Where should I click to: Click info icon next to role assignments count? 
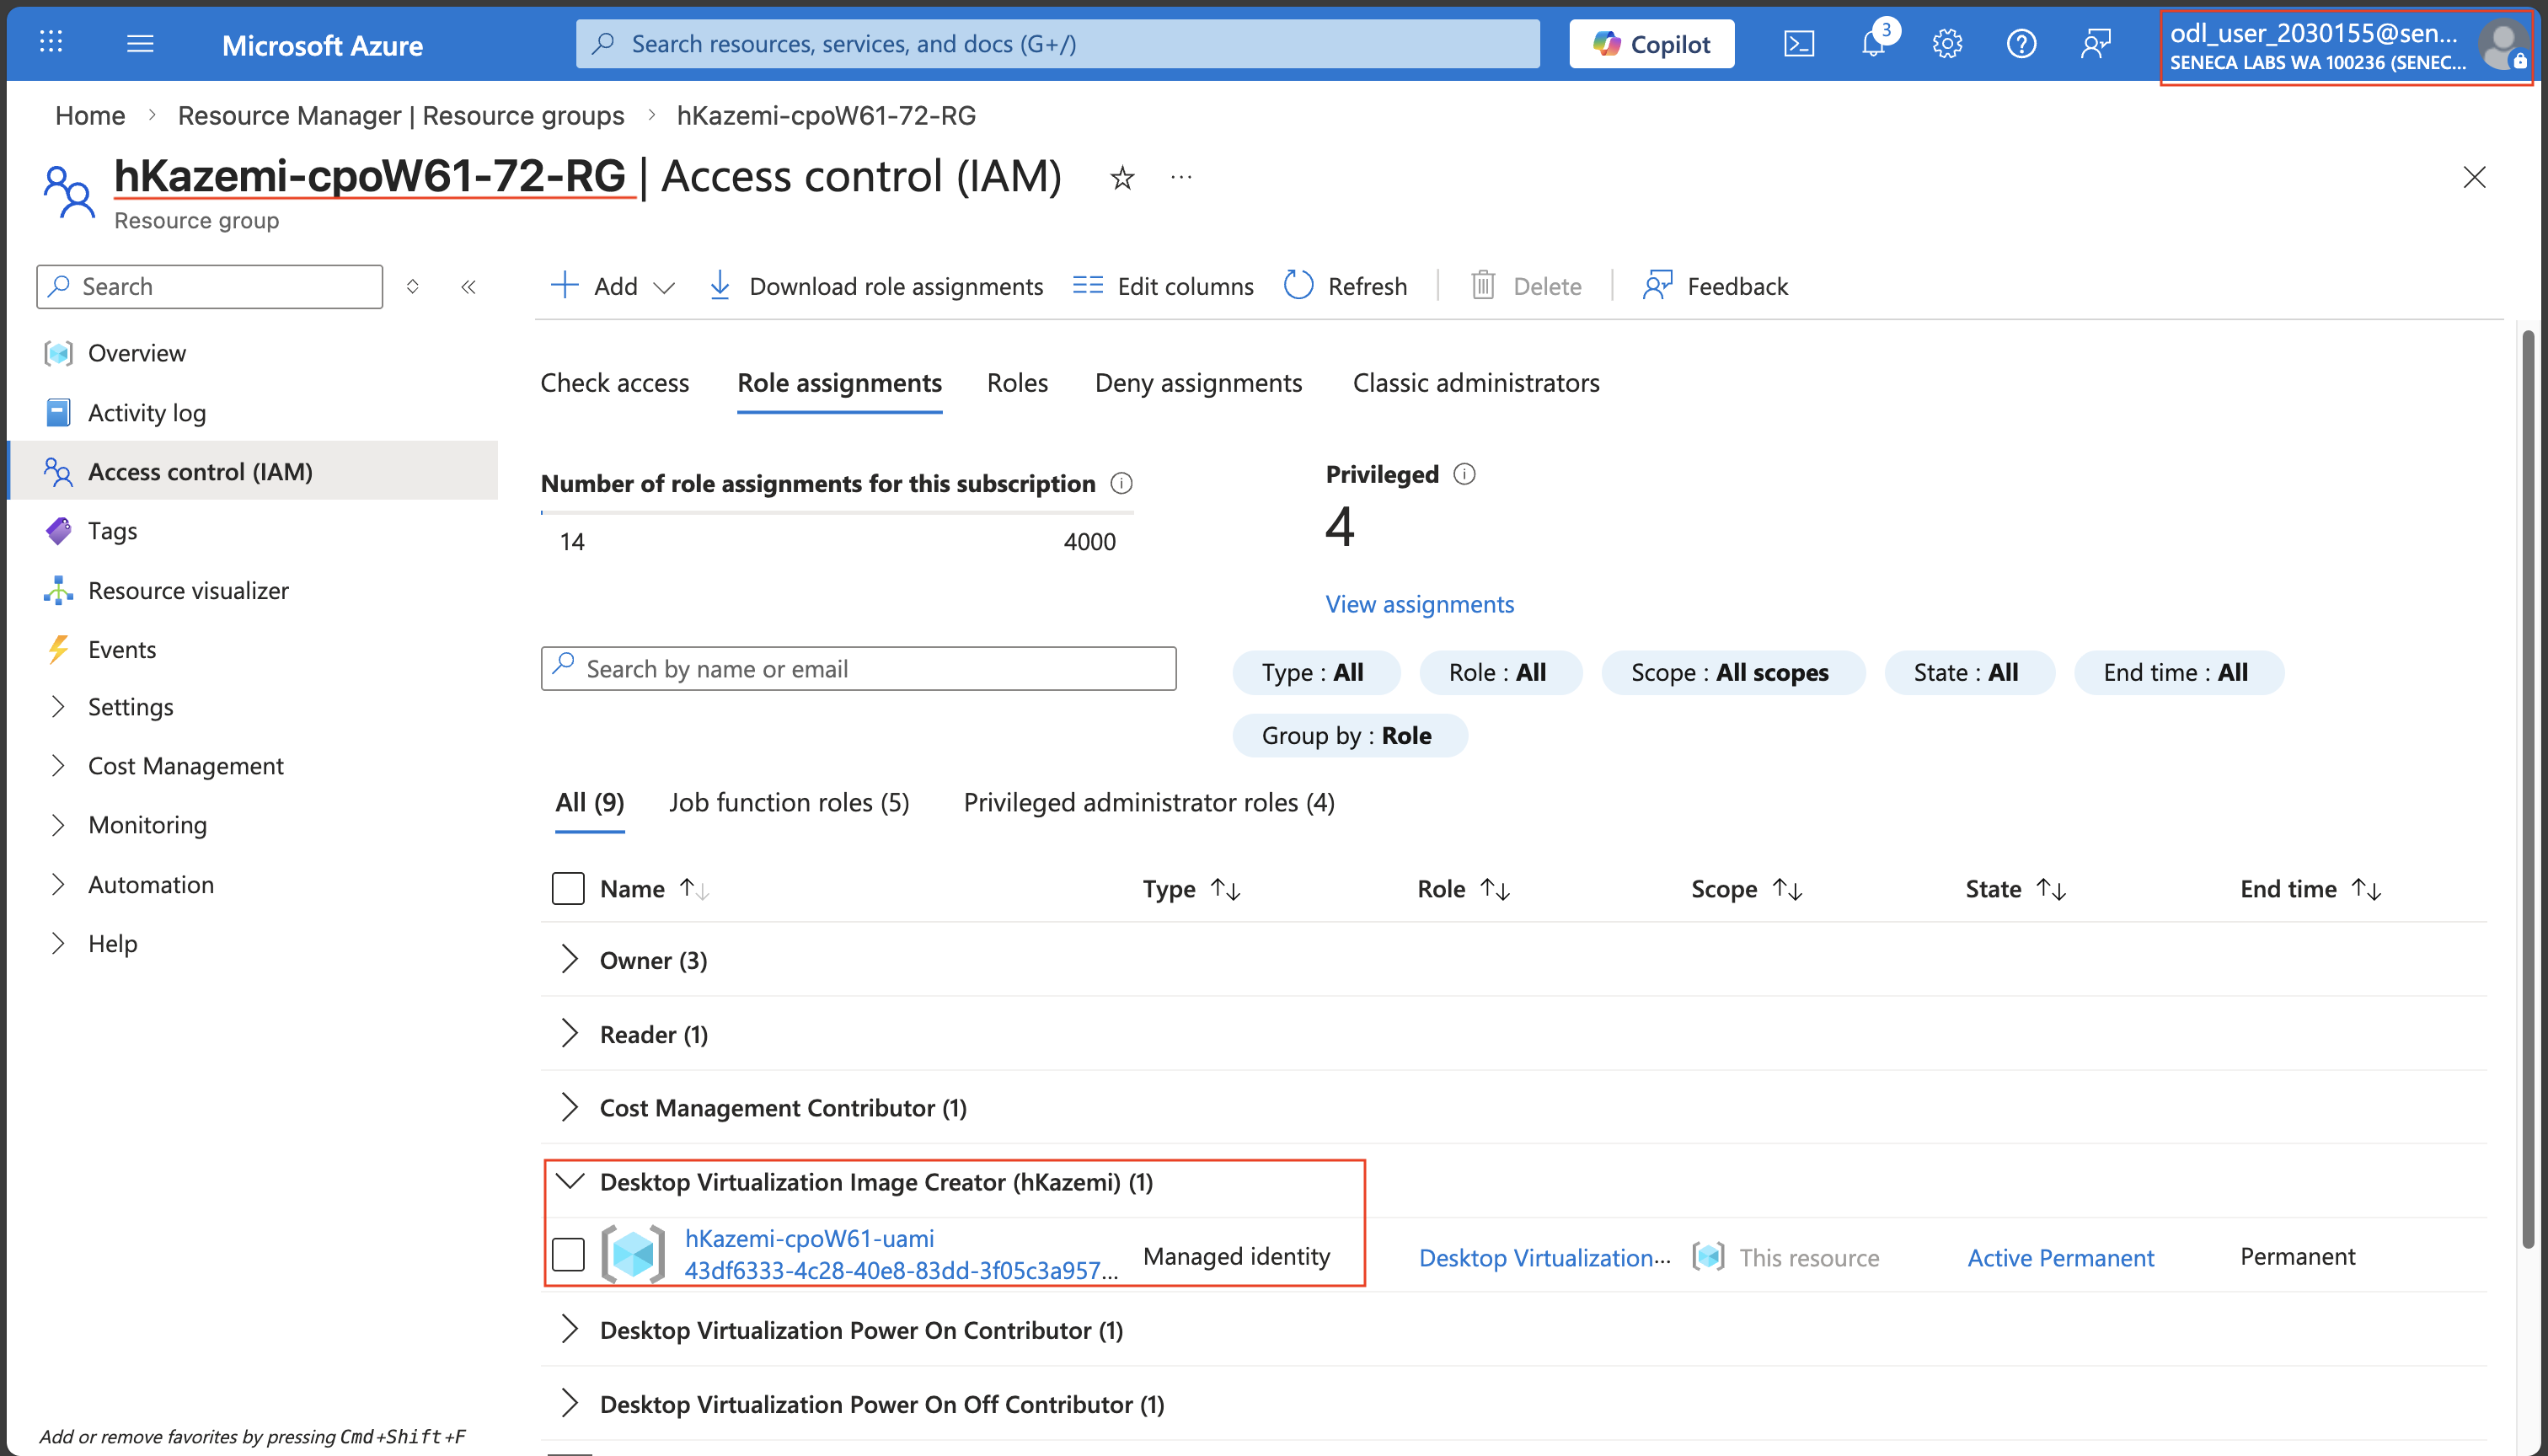tap(1121, 484)
